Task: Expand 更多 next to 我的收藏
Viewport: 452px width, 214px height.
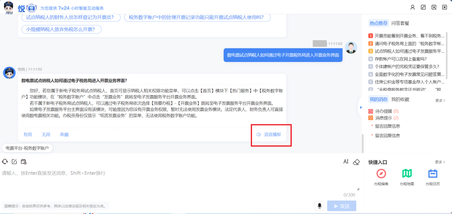Action: 440,101
